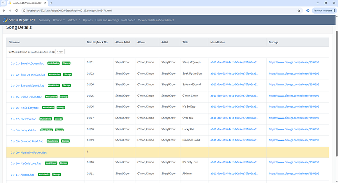Reload the page with the refresh icon
Image resolution: width=338 pixels, height=183 pixels.
16,11
